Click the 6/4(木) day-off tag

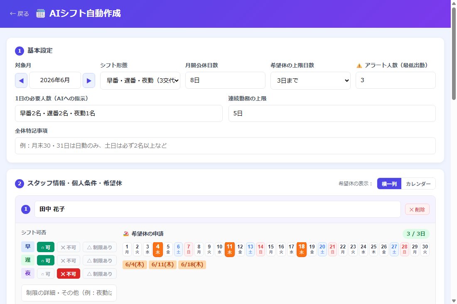point(135,265)
